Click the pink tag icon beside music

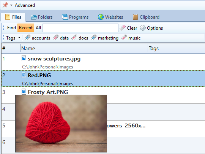(x=124, y=38)
